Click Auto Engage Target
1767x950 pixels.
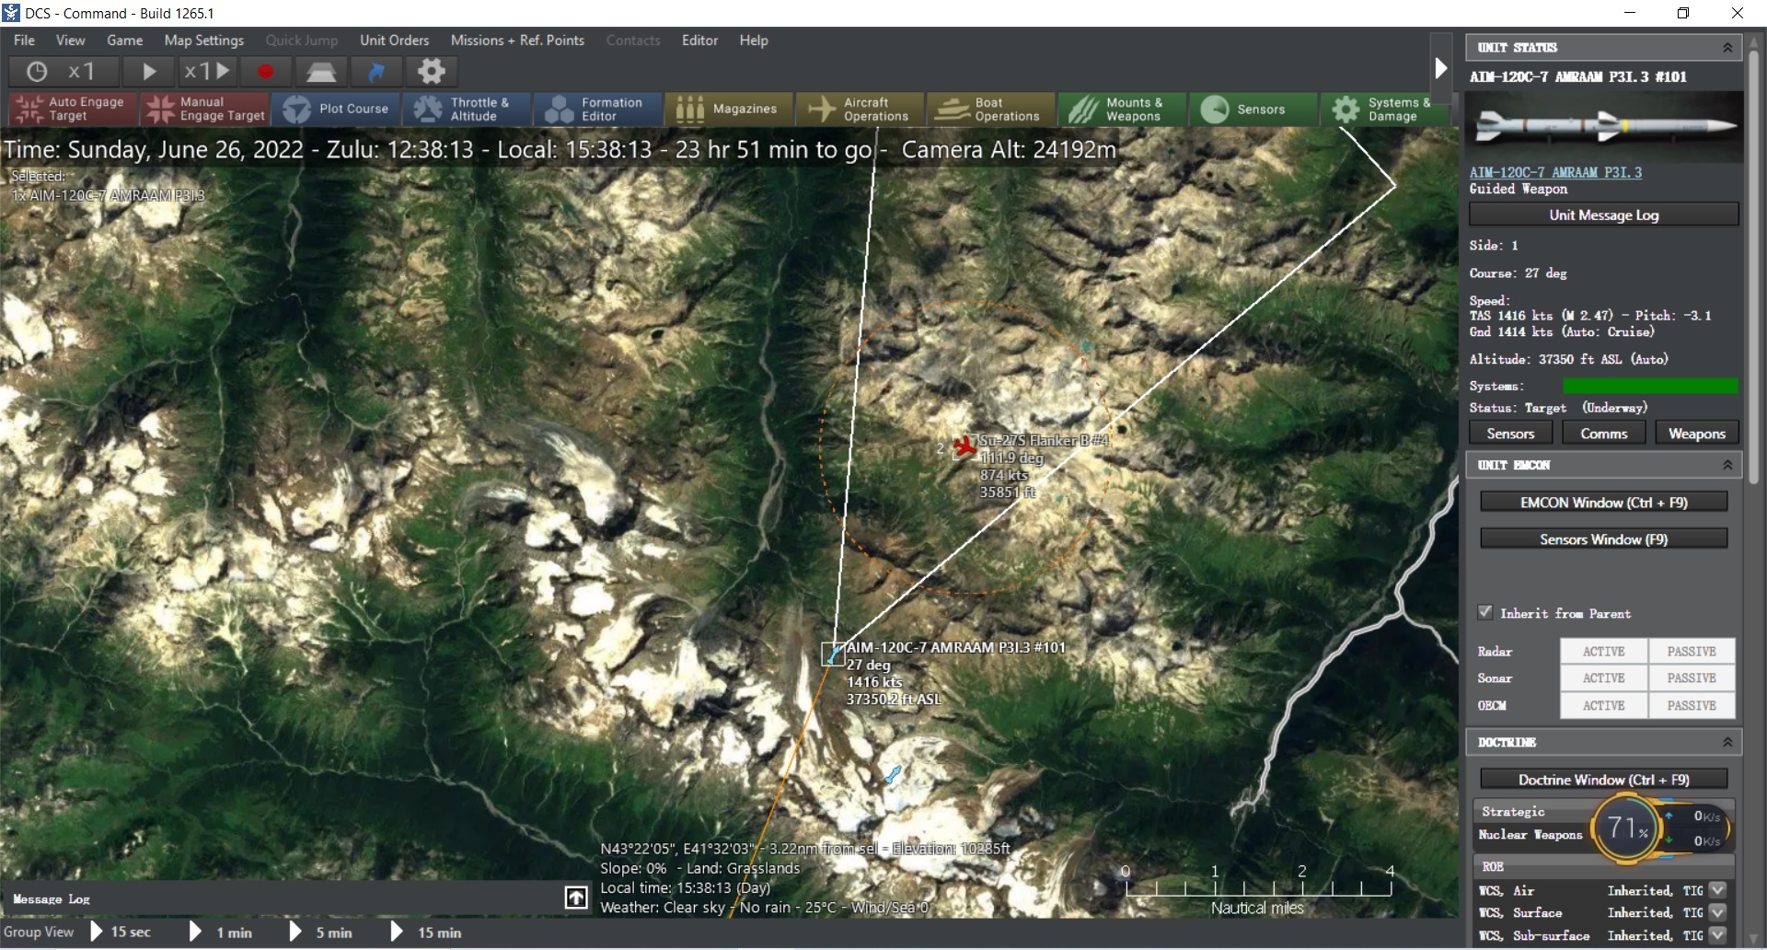[73, 109]
